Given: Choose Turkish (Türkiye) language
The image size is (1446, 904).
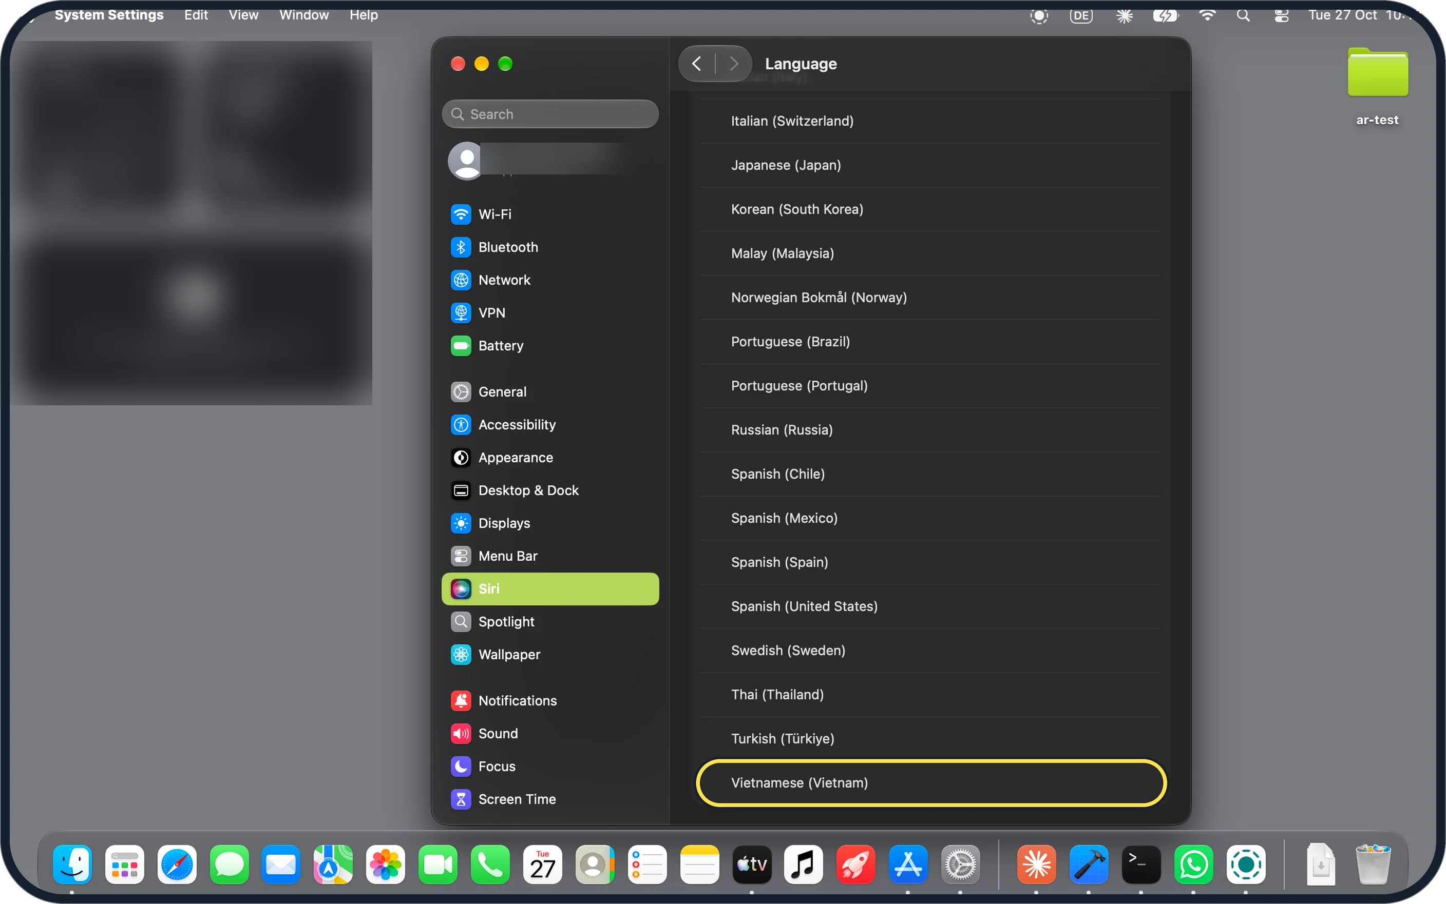Looking at the screenshot, I should click(930, 739).
